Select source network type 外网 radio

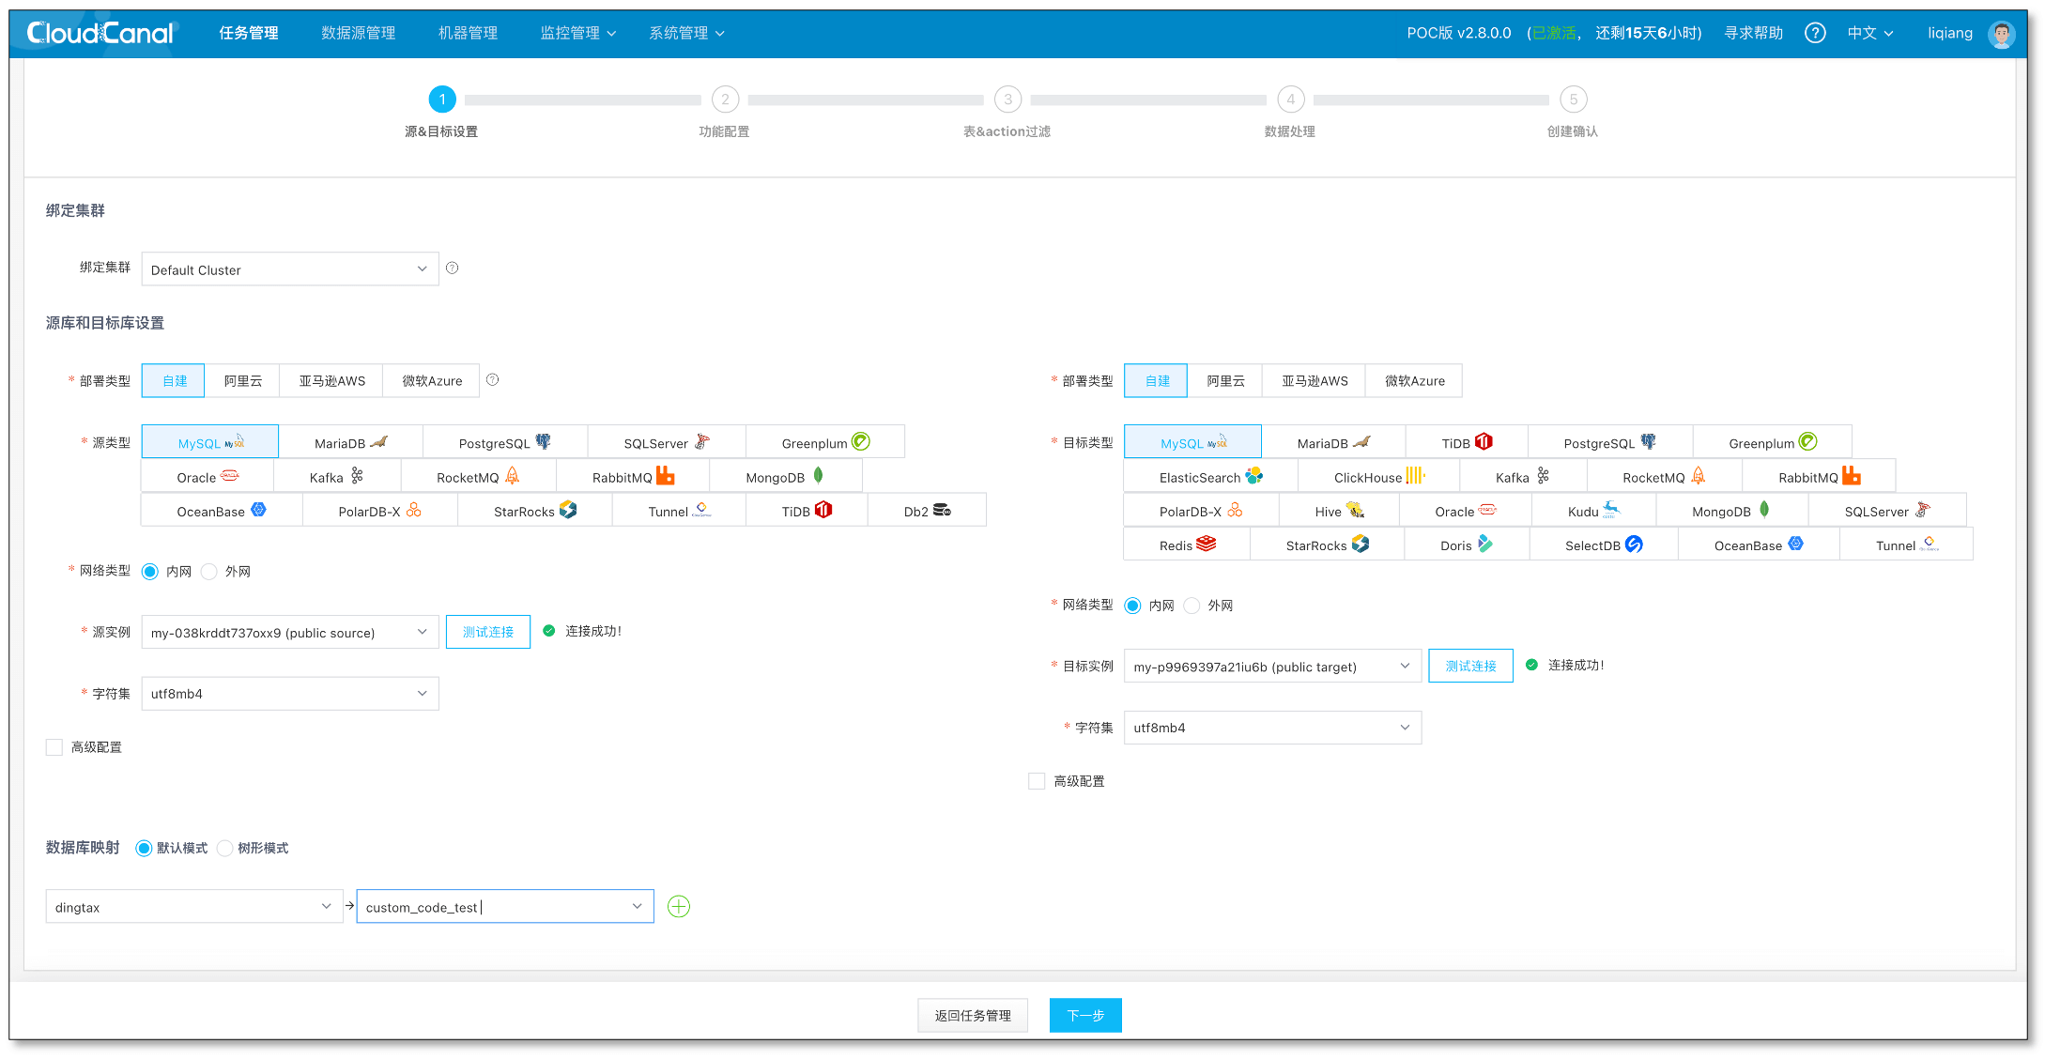tap(210, 572)
